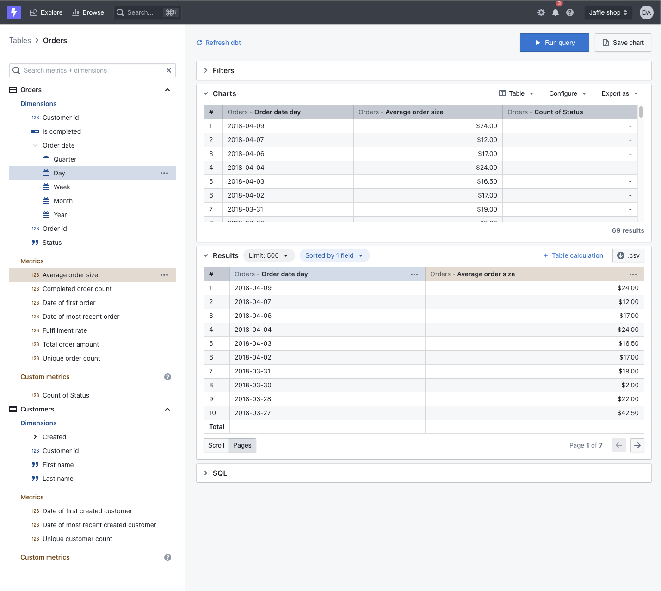This screenshot has width=661, height=591.
Task: Open notifications via the bell icon
Action: pos(556,12)
